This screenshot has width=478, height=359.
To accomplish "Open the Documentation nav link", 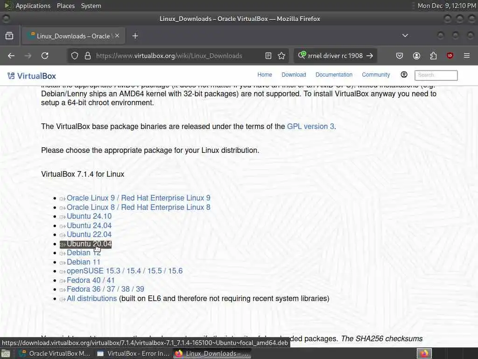I will point(334,75).
